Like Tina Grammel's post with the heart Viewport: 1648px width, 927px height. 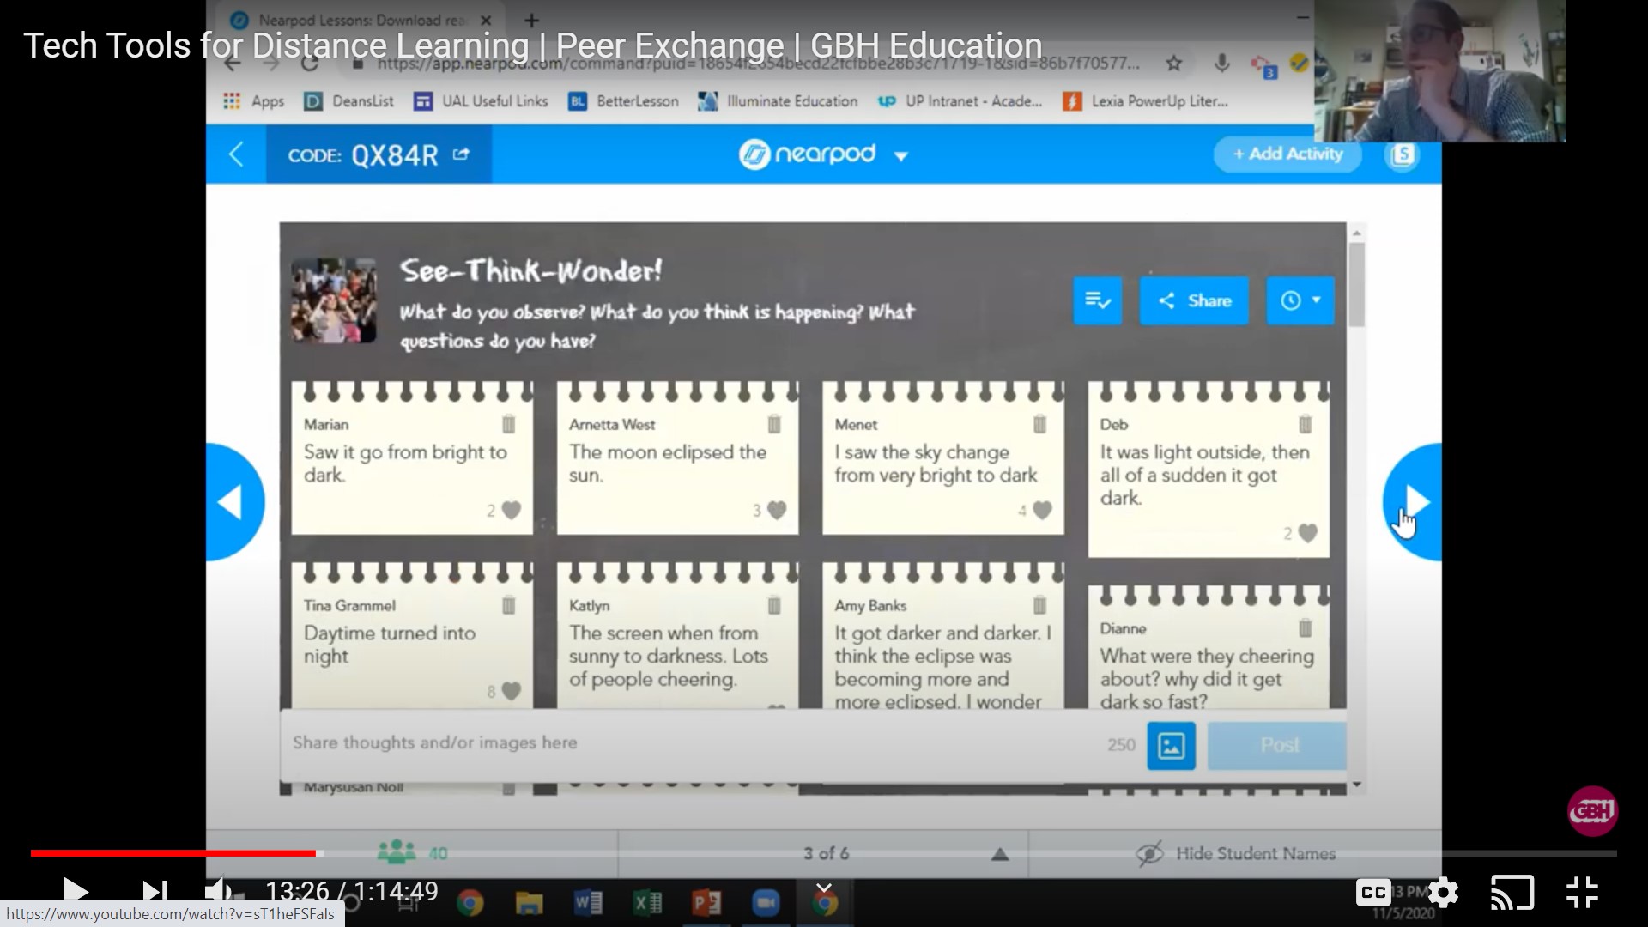(x=510, y=689)
